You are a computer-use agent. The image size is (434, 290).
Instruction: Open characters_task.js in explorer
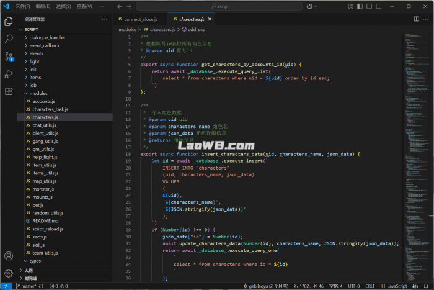point(65,109)
